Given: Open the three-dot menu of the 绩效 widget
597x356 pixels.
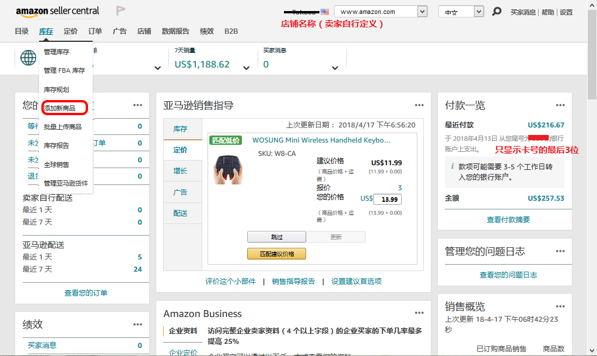Looking at the screenshot, I should 138,325.
